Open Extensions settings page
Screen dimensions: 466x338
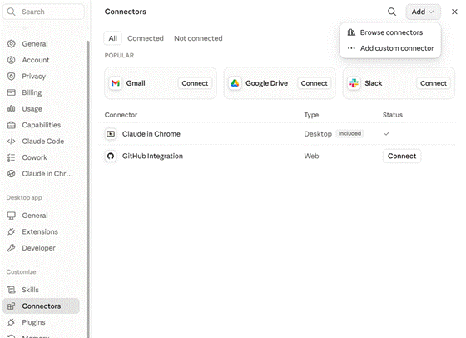tap(41, 231)
